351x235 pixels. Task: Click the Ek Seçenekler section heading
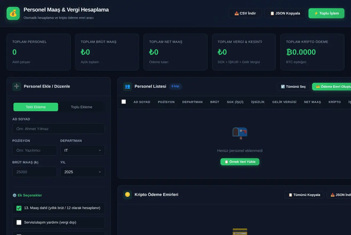click(x=27, y=195)
